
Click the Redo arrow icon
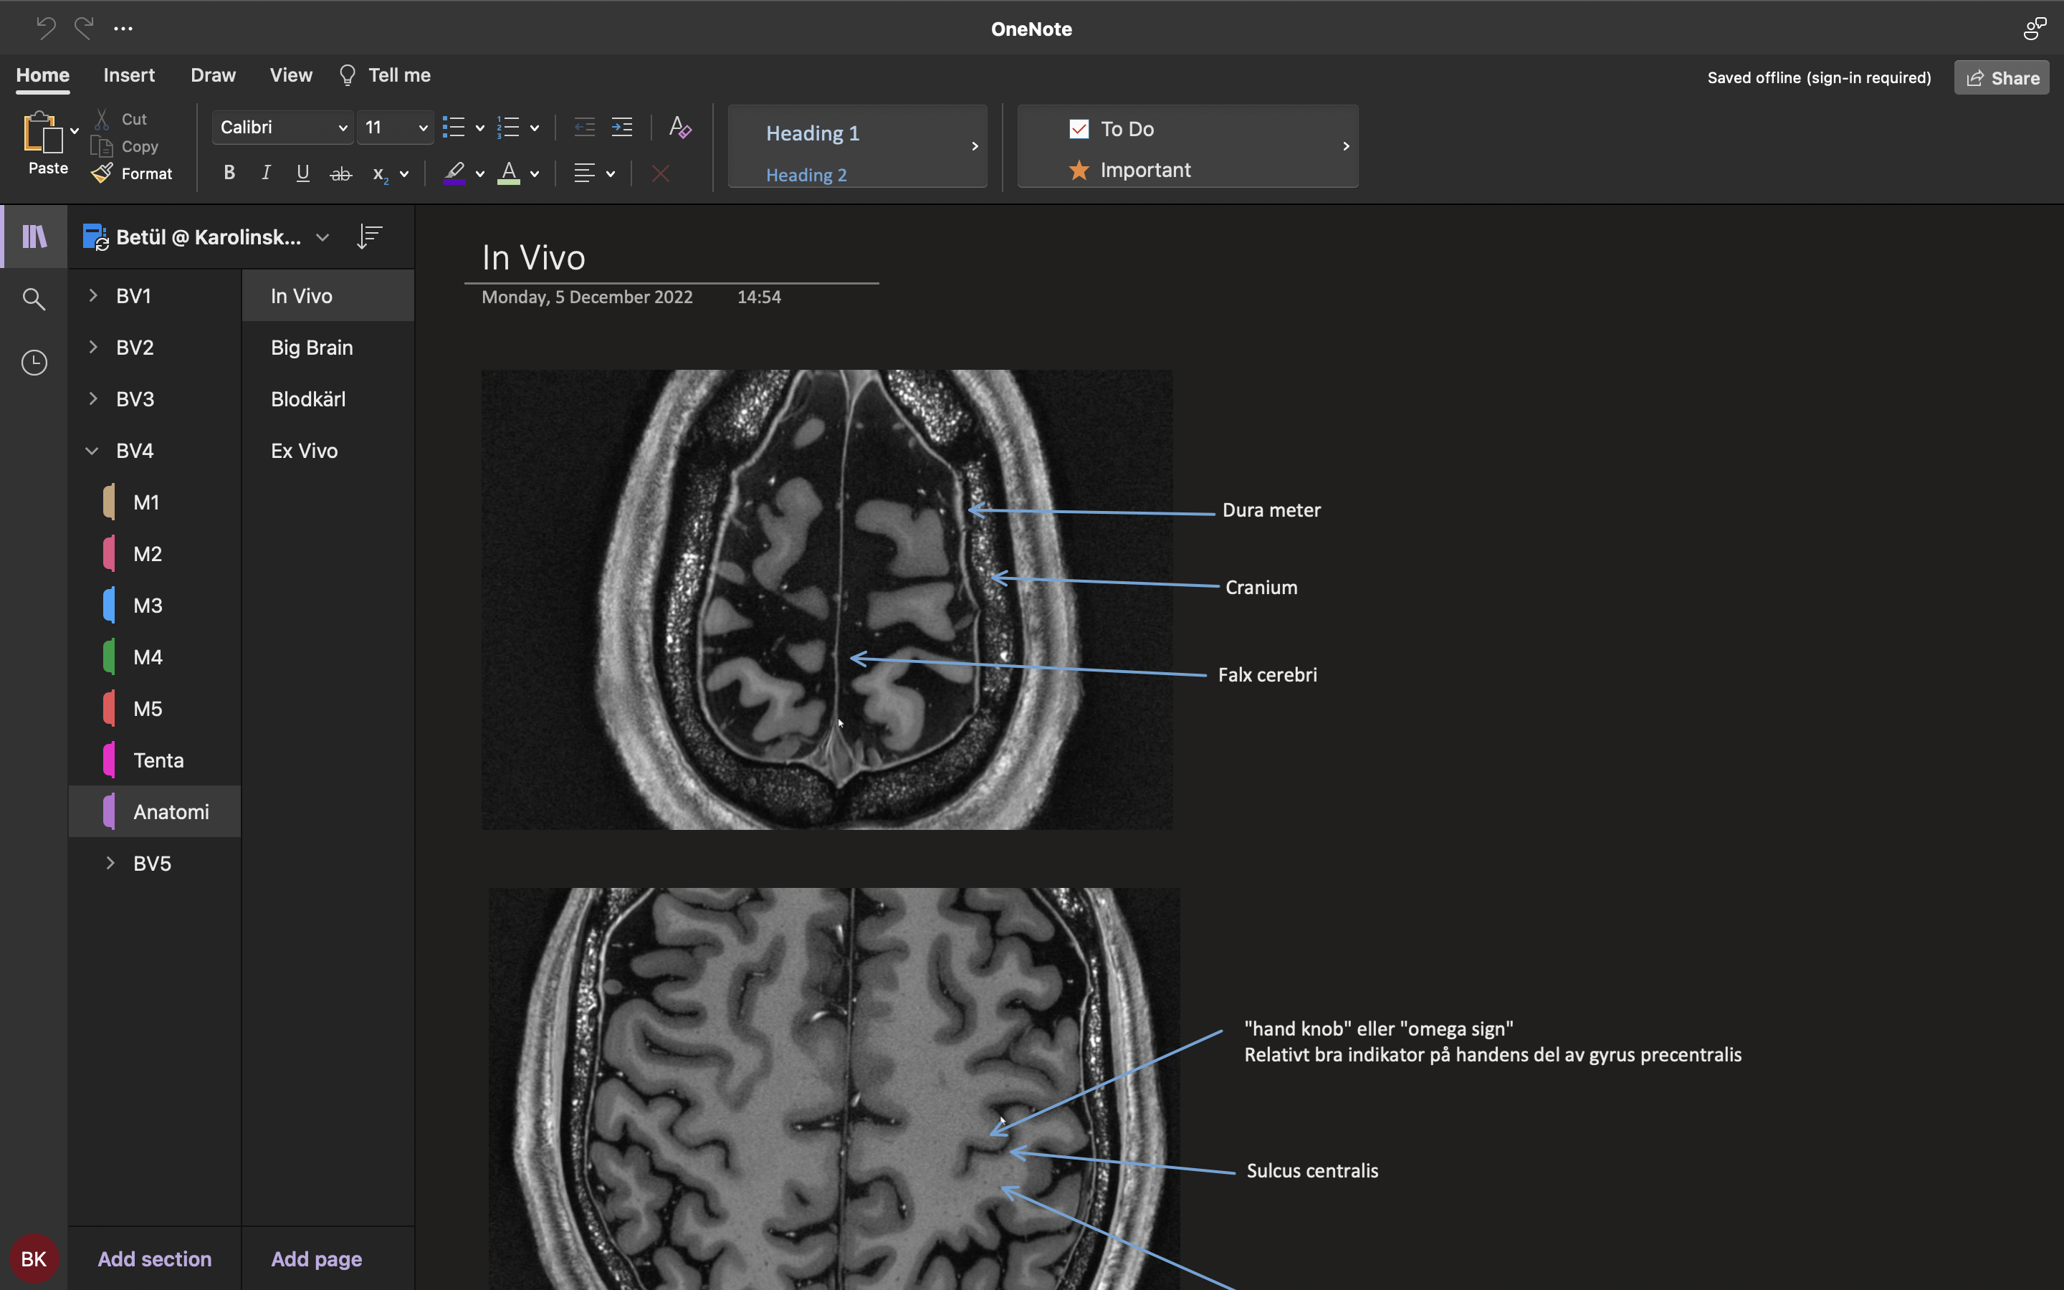coord(84,28)
